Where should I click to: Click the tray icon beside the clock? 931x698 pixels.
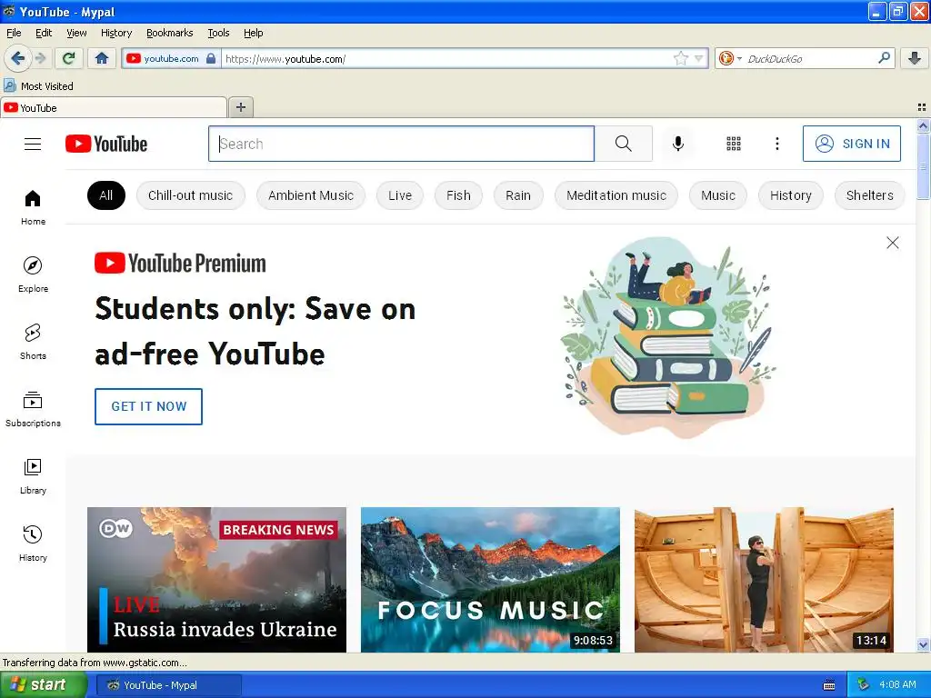tap(864, 685)
